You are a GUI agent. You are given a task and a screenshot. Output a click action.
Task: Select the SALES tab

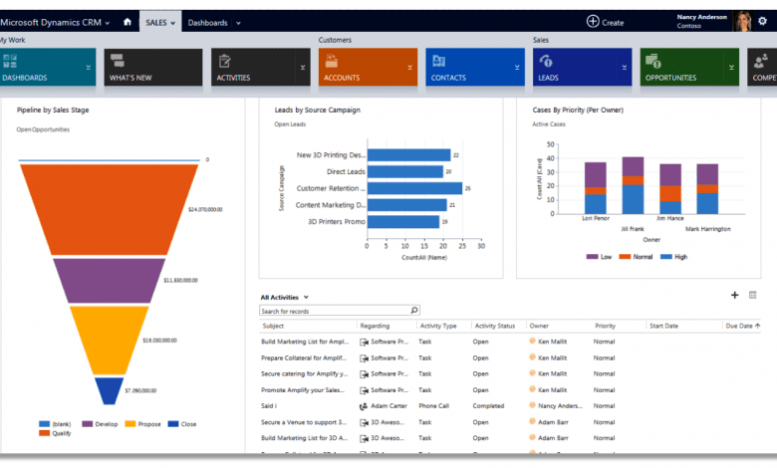click(160, 22)
